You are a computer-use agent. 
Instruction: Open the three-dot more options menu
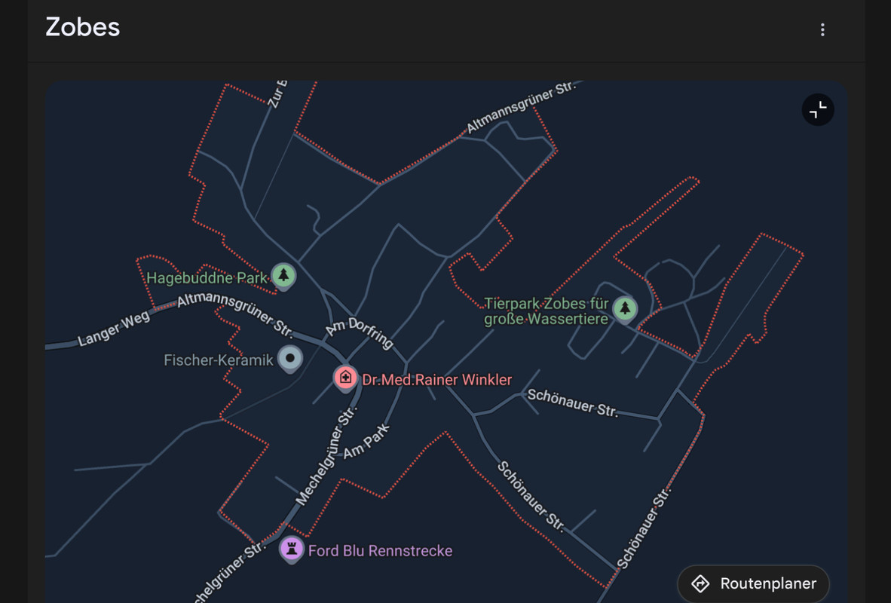tap(822, 29)
